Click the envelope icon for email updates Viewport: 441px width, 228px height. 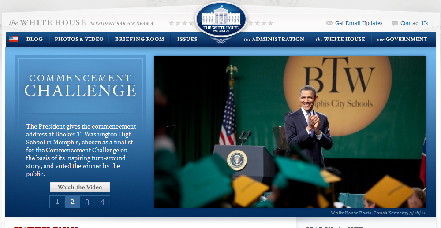click(x=329, y=23)
